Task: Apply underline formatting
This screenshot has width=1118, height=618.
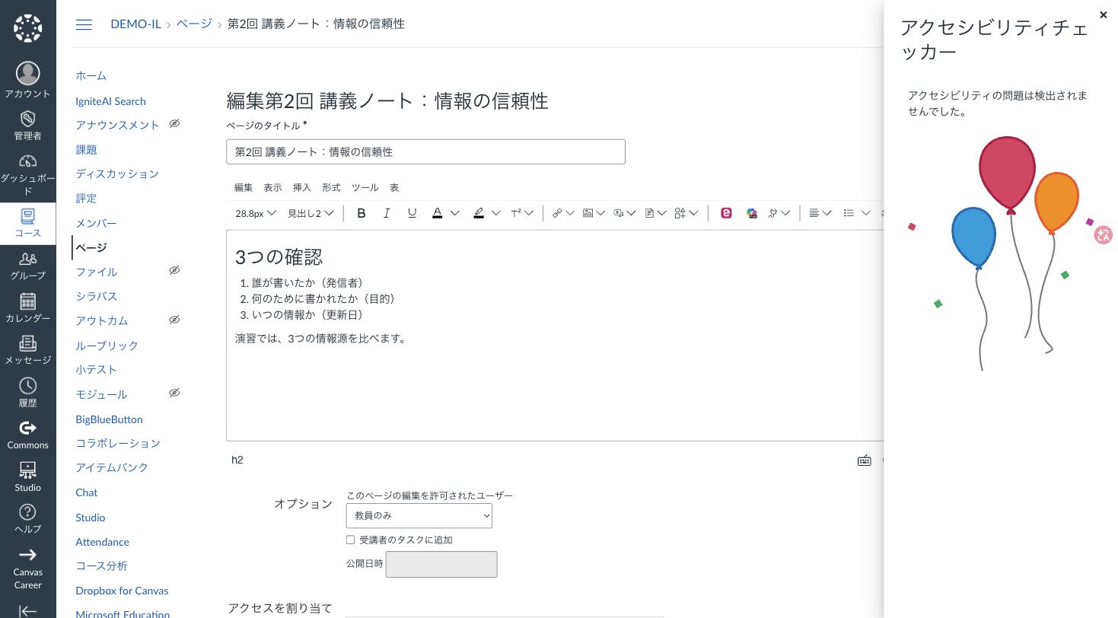Action: [x=412, y=213]
